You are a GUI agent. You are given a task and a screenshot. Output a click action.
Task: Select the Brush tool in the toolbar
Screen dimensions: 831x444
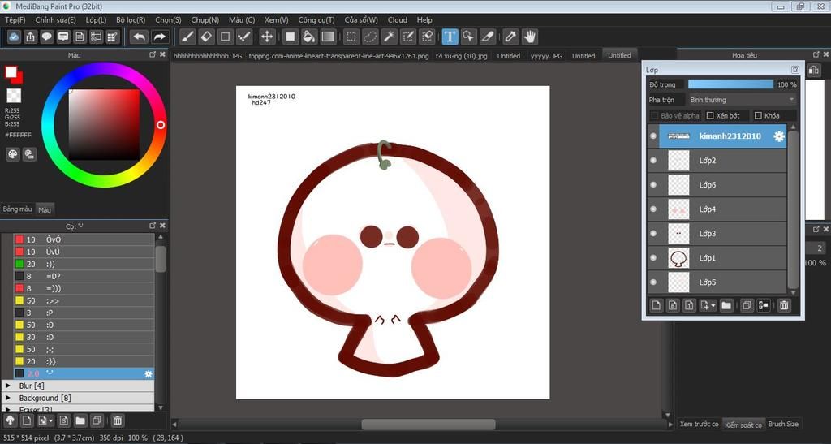tap(187, 37)
